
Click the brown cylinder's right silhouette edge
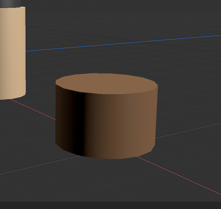[156, 116]
